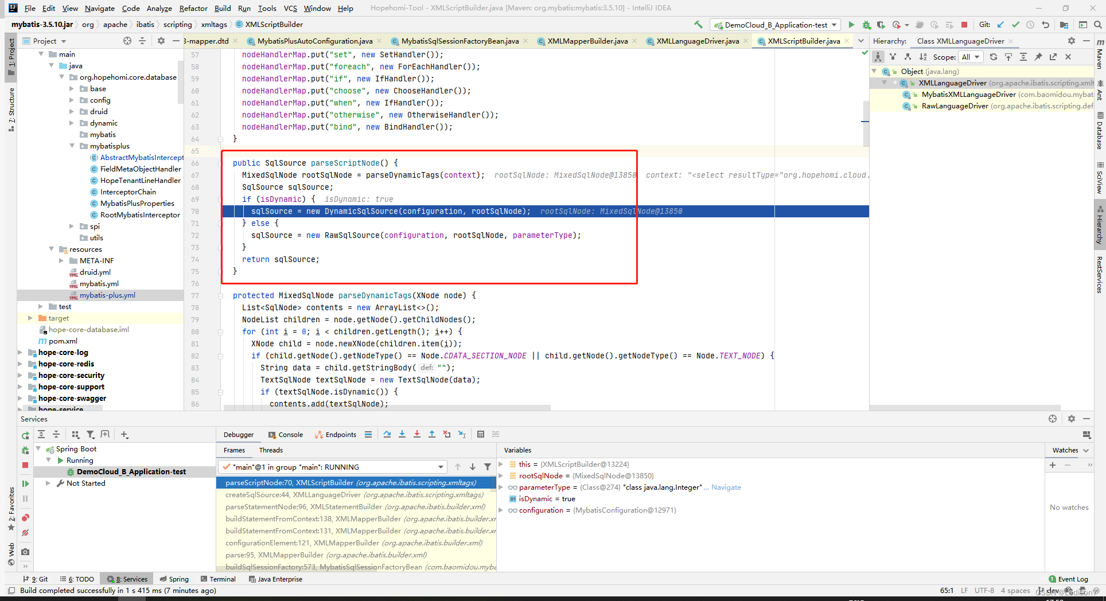The image size is (1106, 601).
Task: Step out with the blue up arrow
Action: (x=432, y=434)
